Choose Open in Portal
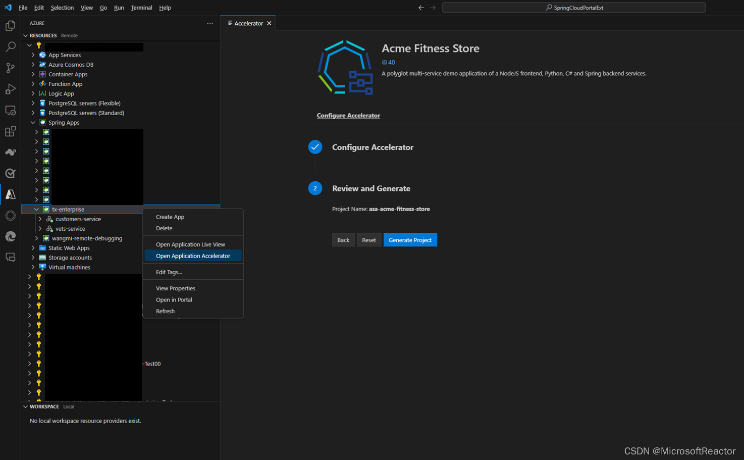 (193, 300)
